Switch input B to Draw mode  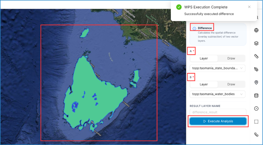point(231,84)
